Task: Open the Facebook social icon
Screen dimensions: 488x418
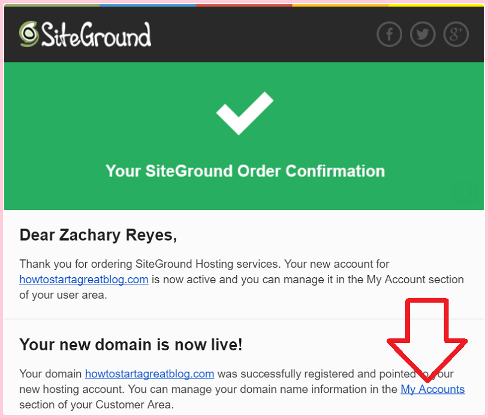Action: point(389,34)
